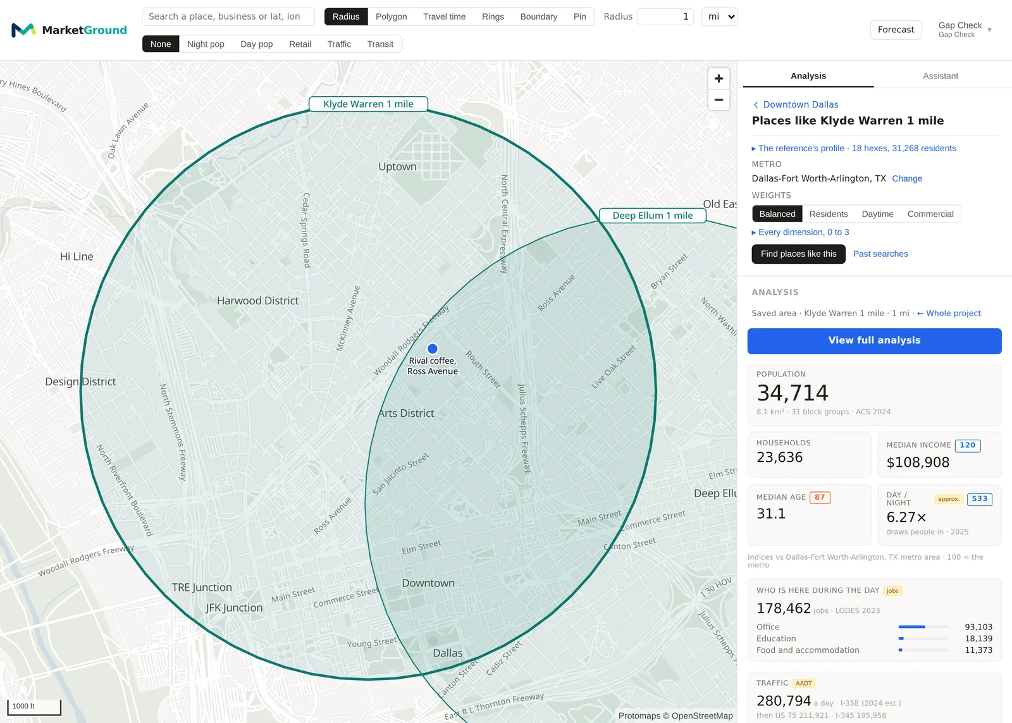The image size is (1012, 723).
Task: Return to Whole project link
Action: (x=949, y=313)
